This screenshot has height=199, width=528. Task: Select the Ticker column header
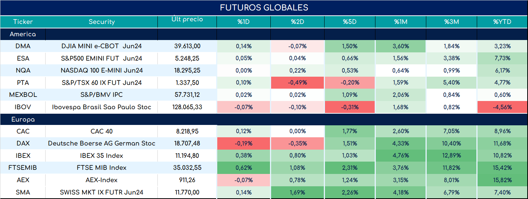click(23, 22)
